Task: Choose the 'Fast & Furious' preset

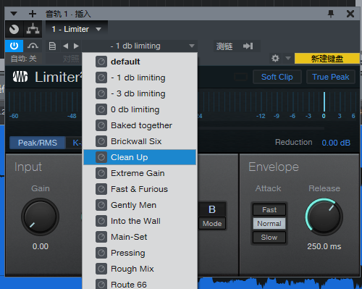Action: pos(140,189)
